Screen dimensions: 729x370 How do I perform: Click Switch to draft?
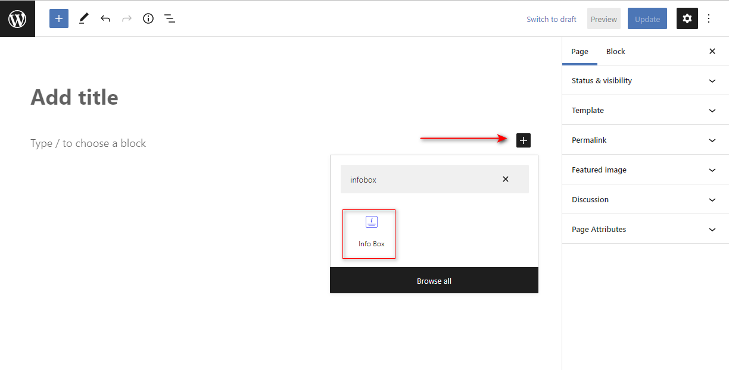click(552, 19)
